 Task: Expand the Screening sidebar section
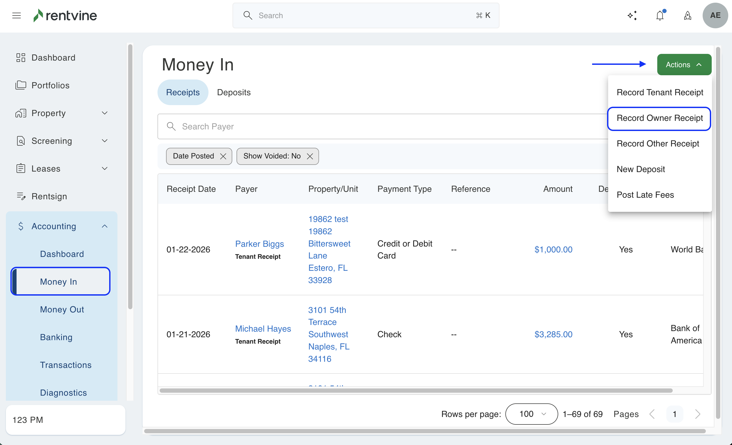[x=105, y=141]
